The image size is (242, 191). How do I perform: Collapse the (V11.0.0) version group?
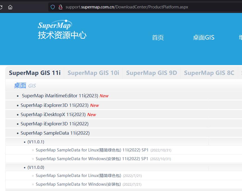point(36,167)
